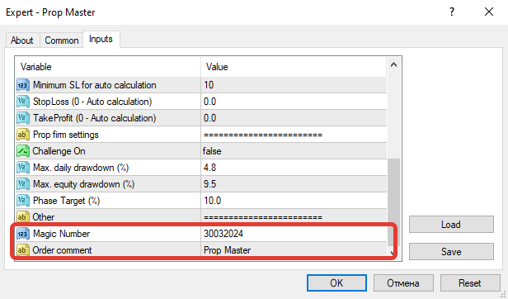Click the inputs list scrollbar thumb
508x299 pixels.
[x=394, y=202]
